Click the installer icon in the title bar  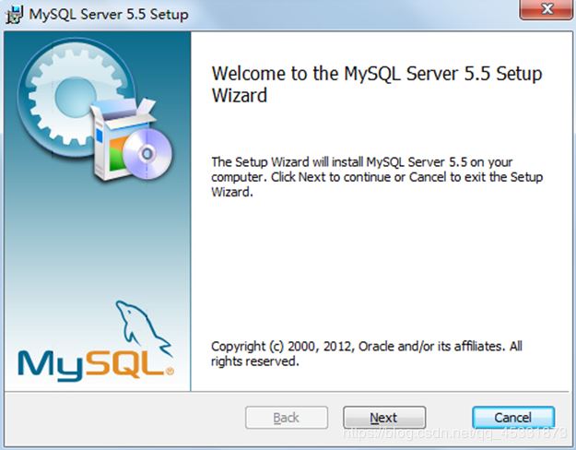[15, 14]
